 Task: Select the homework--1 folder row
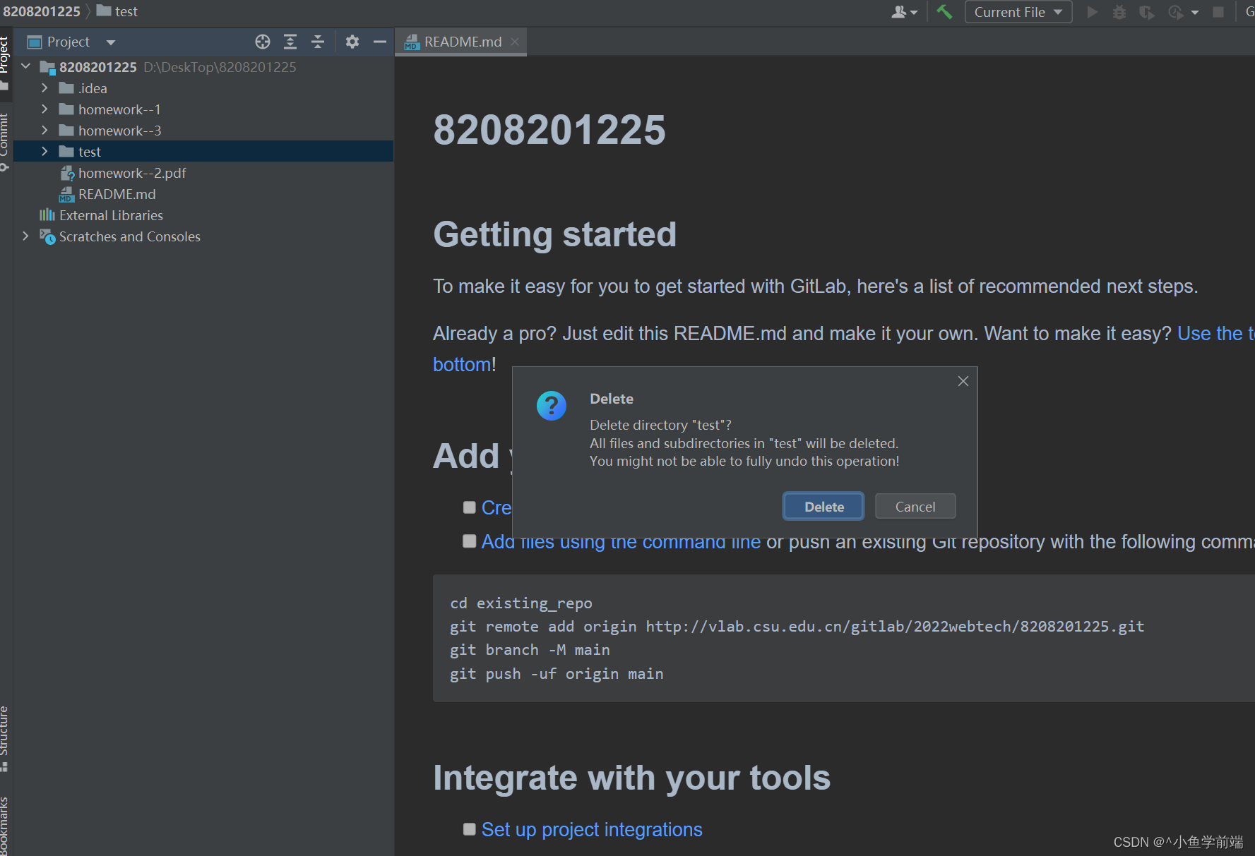tap(203, 109)
